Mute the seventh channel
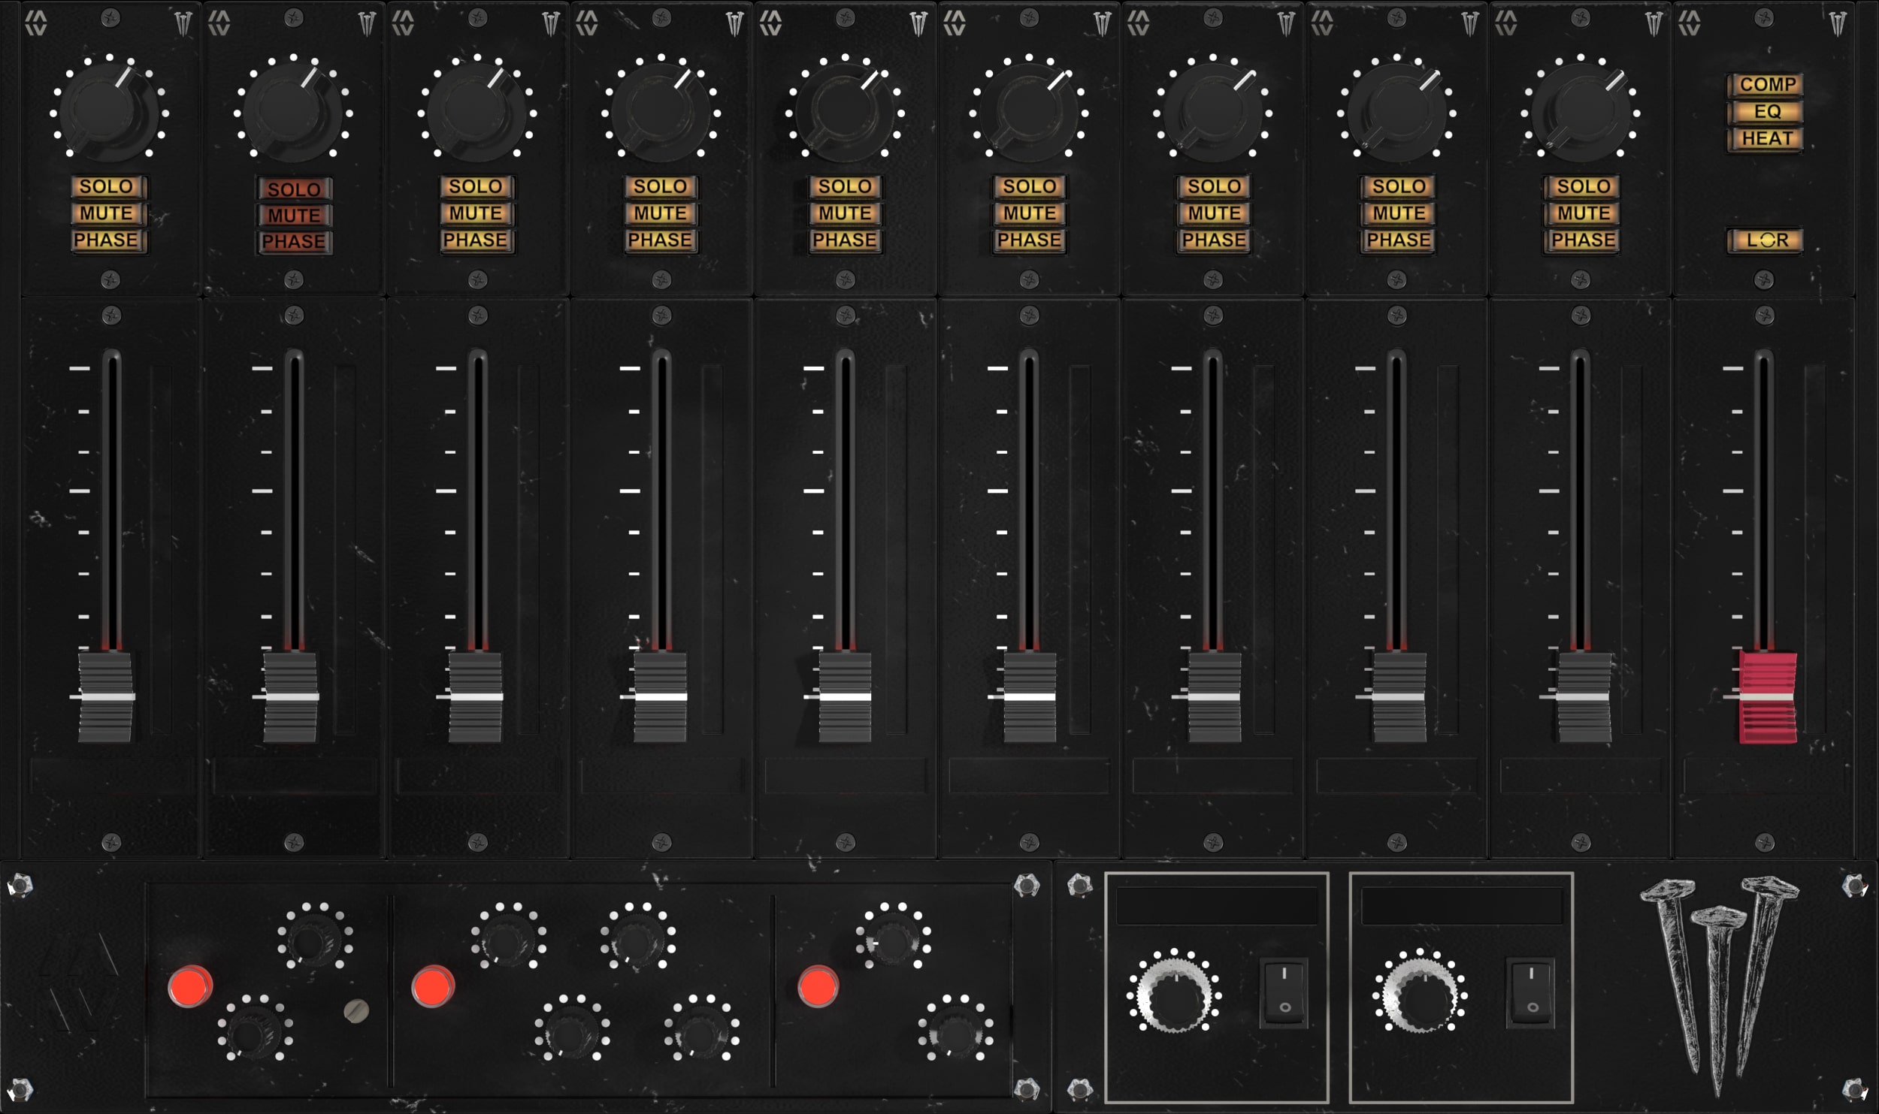1879x1114 pixels. [1212, 213]
